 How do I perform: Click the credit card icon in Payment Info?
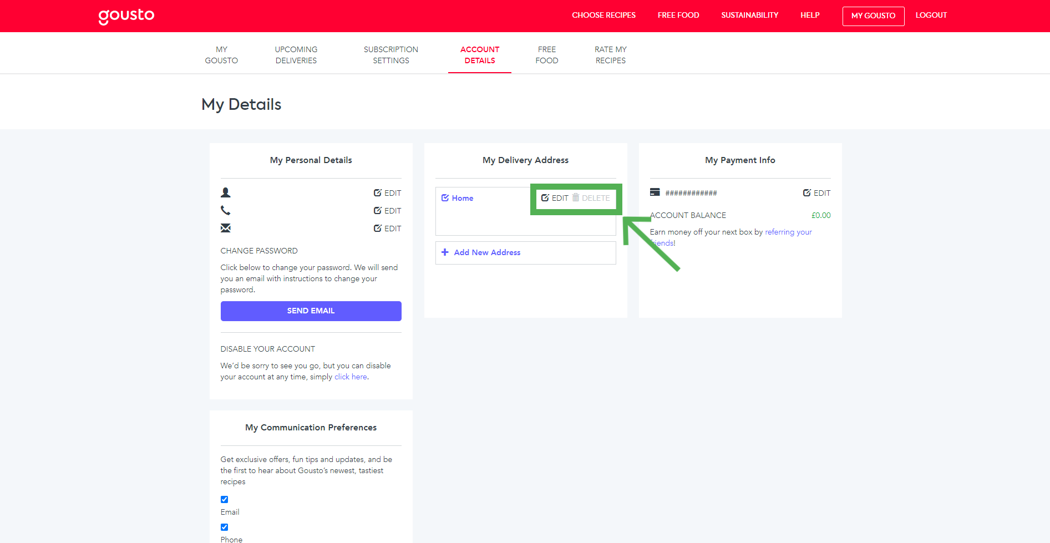(x=655, y=192)
